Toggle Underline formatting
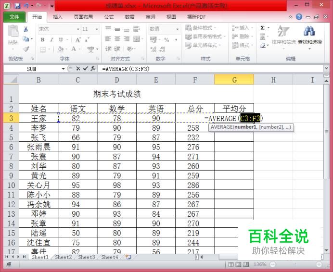Image resolution: width=333 pixels, height=272 pixels. pos(61,40)
